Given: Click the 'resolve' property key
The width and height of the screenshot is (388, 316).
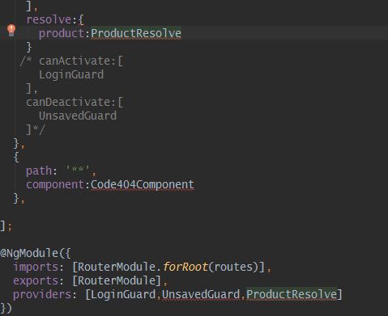Looking at the screenshot, I should [x=49, y=19].
